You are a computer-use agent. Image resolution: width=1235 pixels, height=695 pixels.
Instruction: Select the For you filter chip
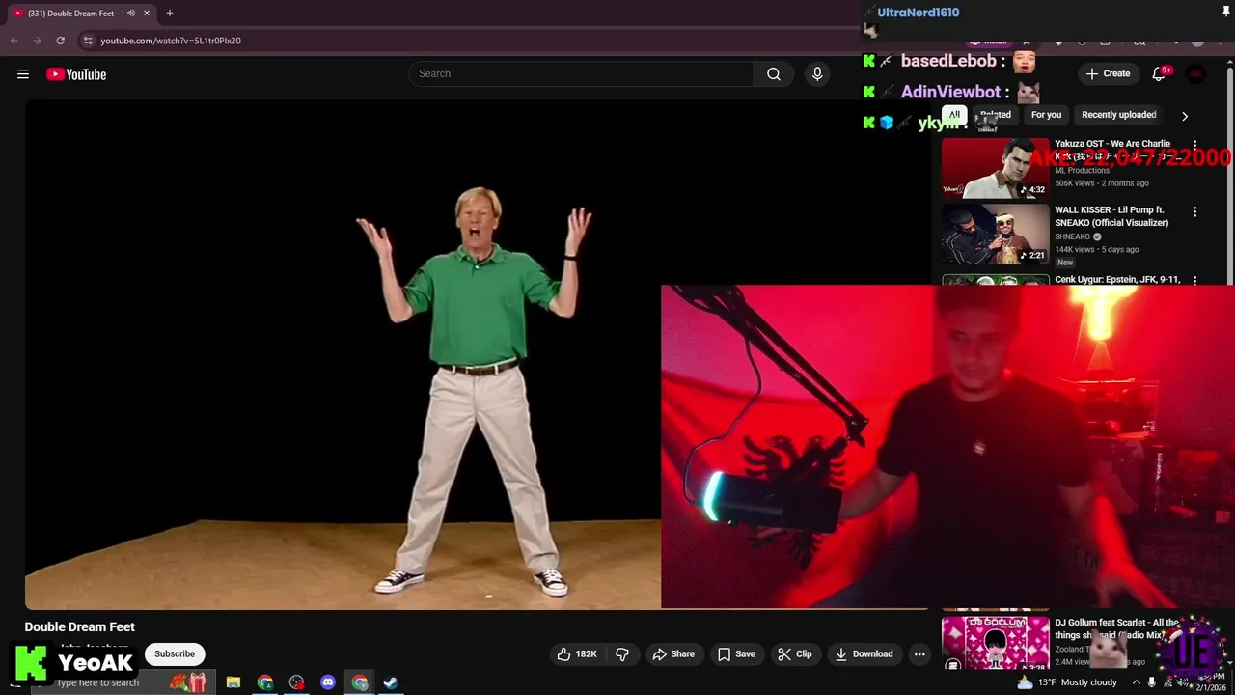pyautogui.click(x=1046, y=115)
